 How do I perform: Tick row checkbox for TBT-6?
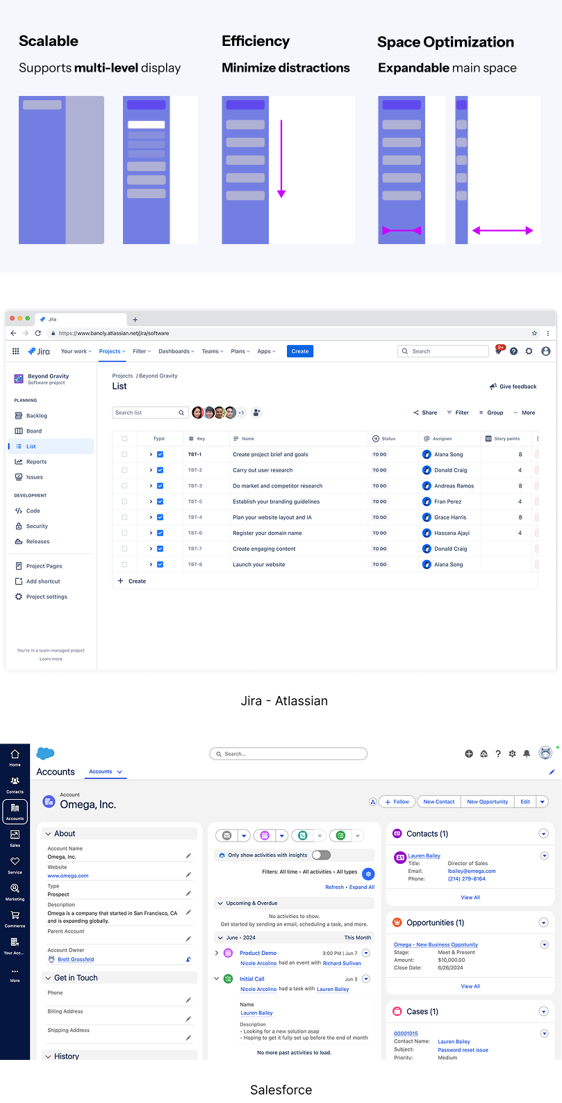click(x=124, y=533)
